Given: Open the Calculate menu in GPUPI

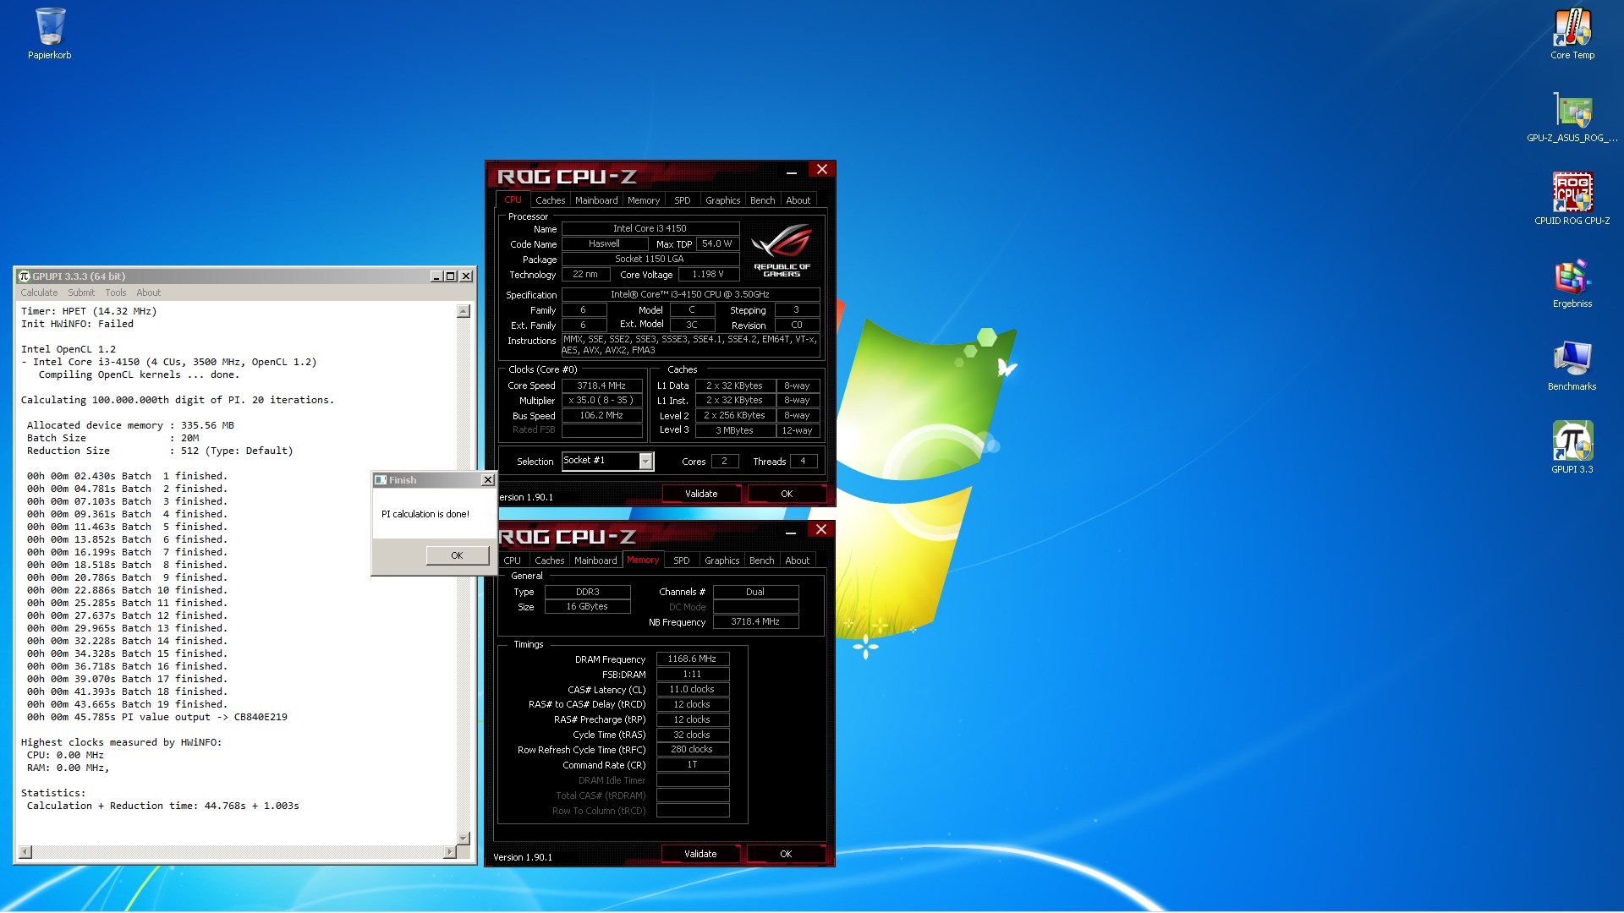Looking at the screenshot, I should [39, 292].
